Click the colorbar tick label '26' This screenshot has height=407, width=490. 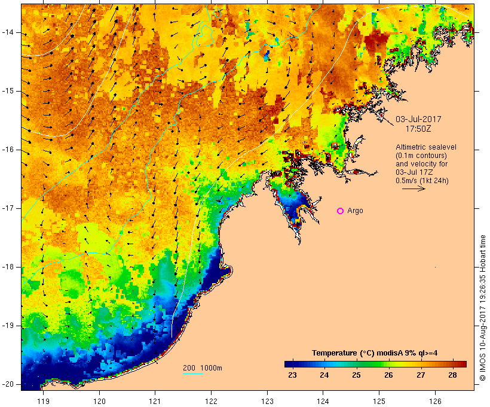(x=388, y=375)
